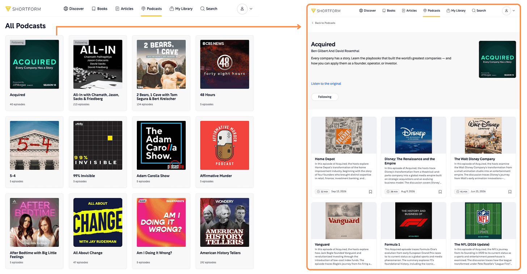The height and width of the screenshot is (274, 527).
Task: Open Books via book icon in left panel
Action: click(x=94, y=9)
